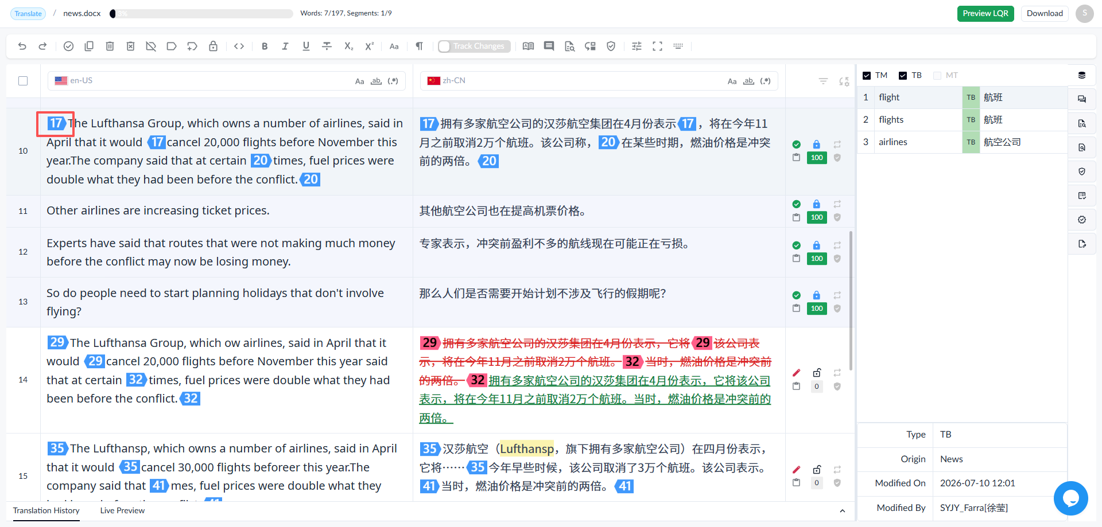The height and width of the screenshot is (527, 1102).
Task: Click the Download button
Action: (x=1045, y=14)
